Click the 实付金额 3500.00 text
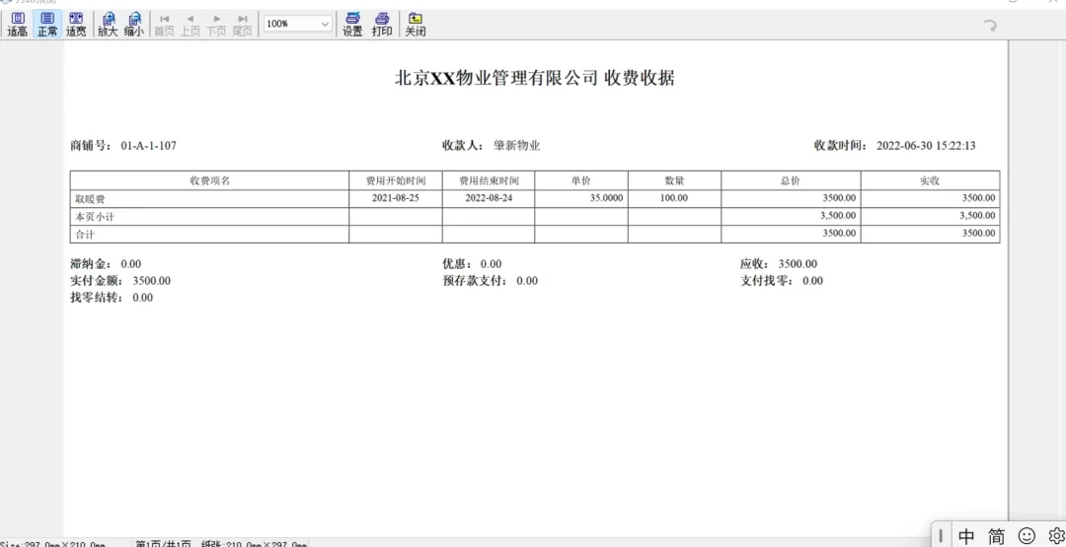 [120, 280]
